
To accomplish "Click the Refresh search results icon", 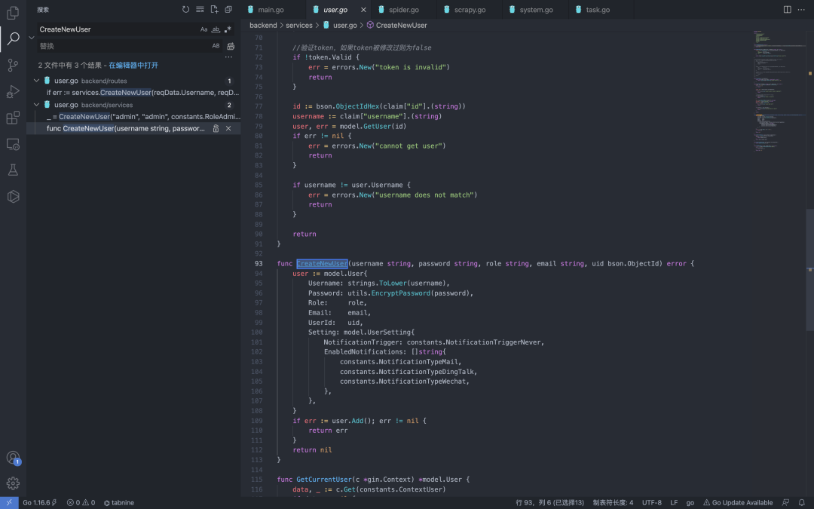I will tap(186, 10).
